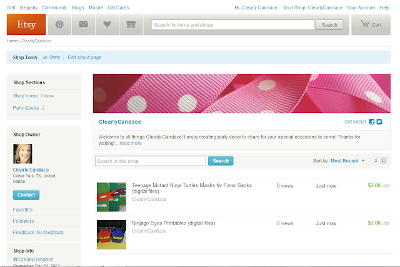This screenshot has width=400, height=267.
Task: Open the activity feed circle icon
Action: [x=59, y=24]
